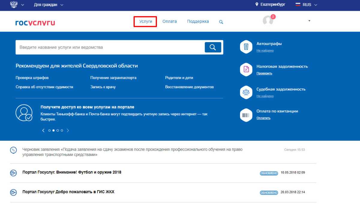Select the third carousel dot
Viewport: 360px width, 207px height.
tap(58, 130)
